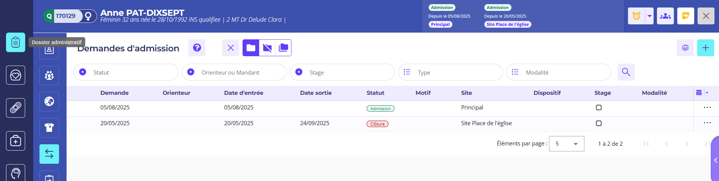Click the print icon button
The width and height of the screenshot is (719, 181).
pos(685,48)
